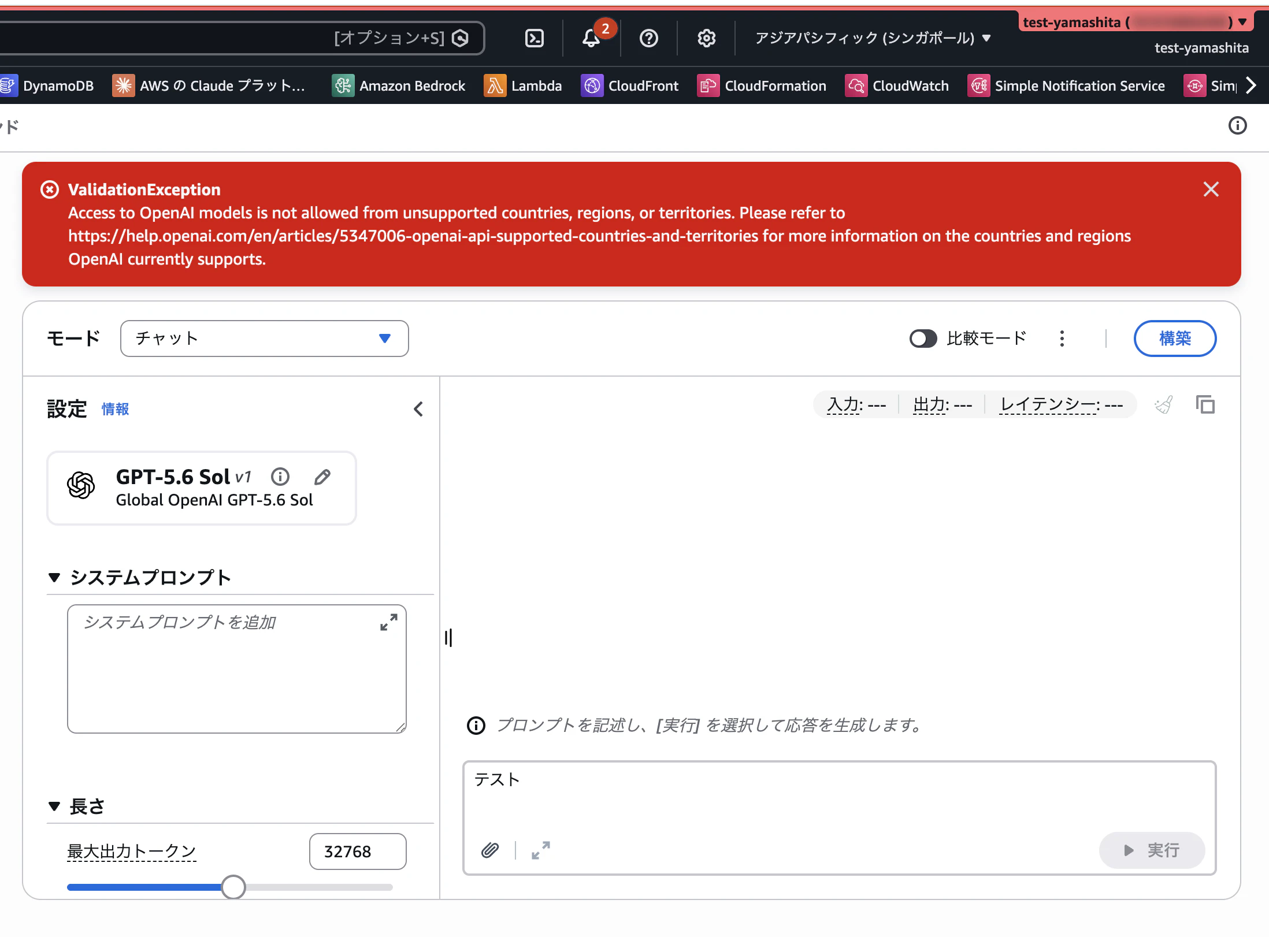Click the search bar shortcut icon
Image resolution: width=1269 pixels, height=937 pixels.
(x=461, y=38)
